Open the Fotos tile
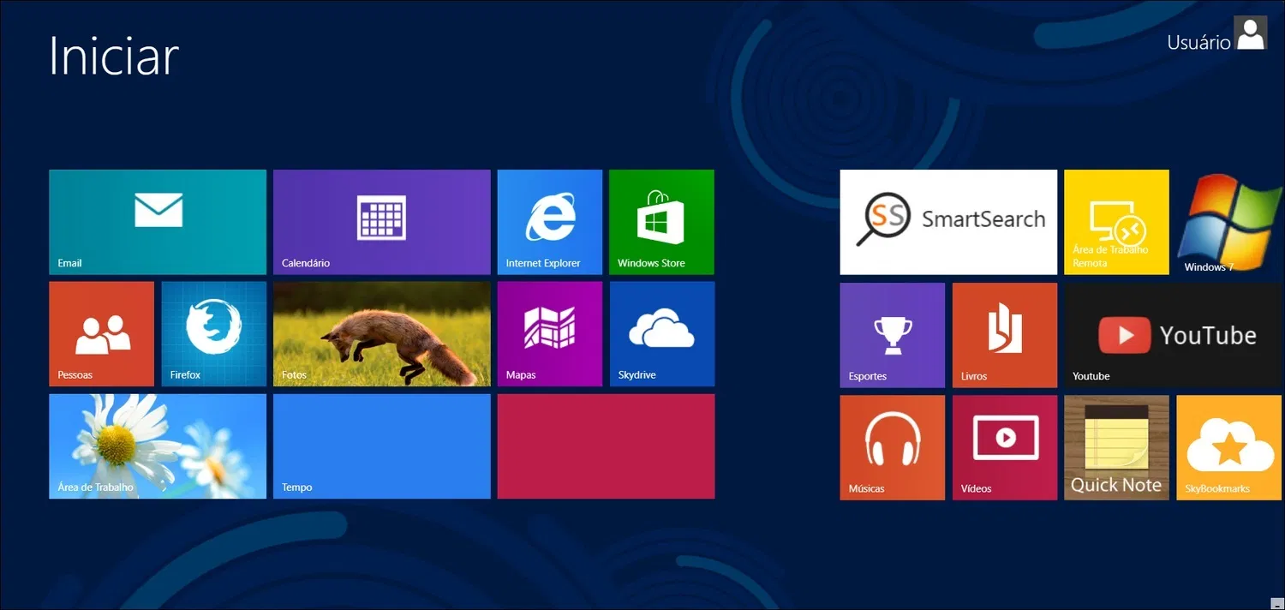1285x610 pixels. (381, 333)
